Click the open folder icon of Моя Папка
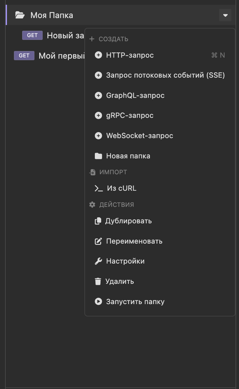This screenshot has height=389, width=239. point(20,15)
